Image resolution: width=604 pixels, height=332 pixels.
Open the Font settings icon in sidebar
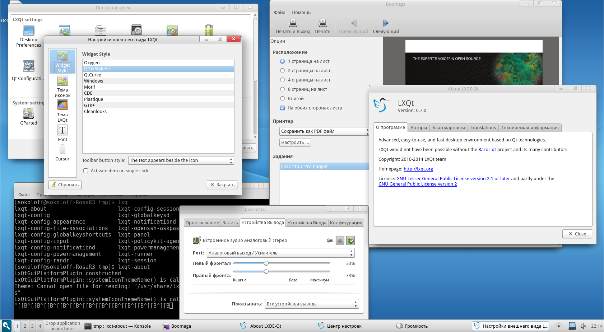62,131
